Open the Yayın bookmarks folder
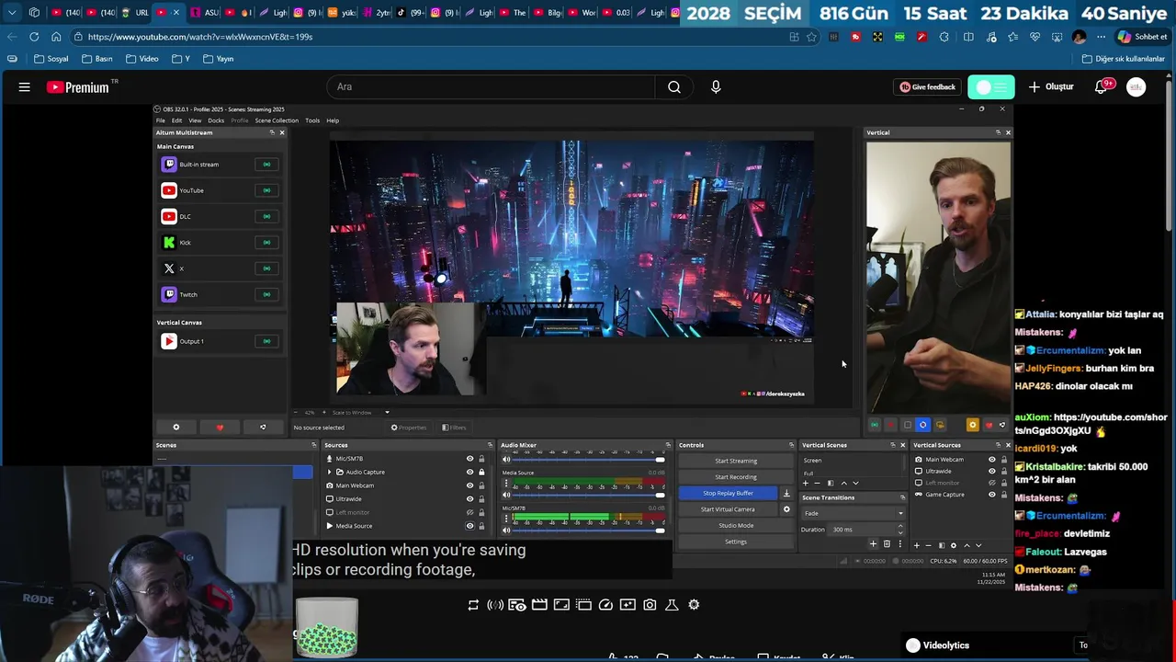Image resolution: width=1176 pixels, height=662 pixels. click(218, 59)
